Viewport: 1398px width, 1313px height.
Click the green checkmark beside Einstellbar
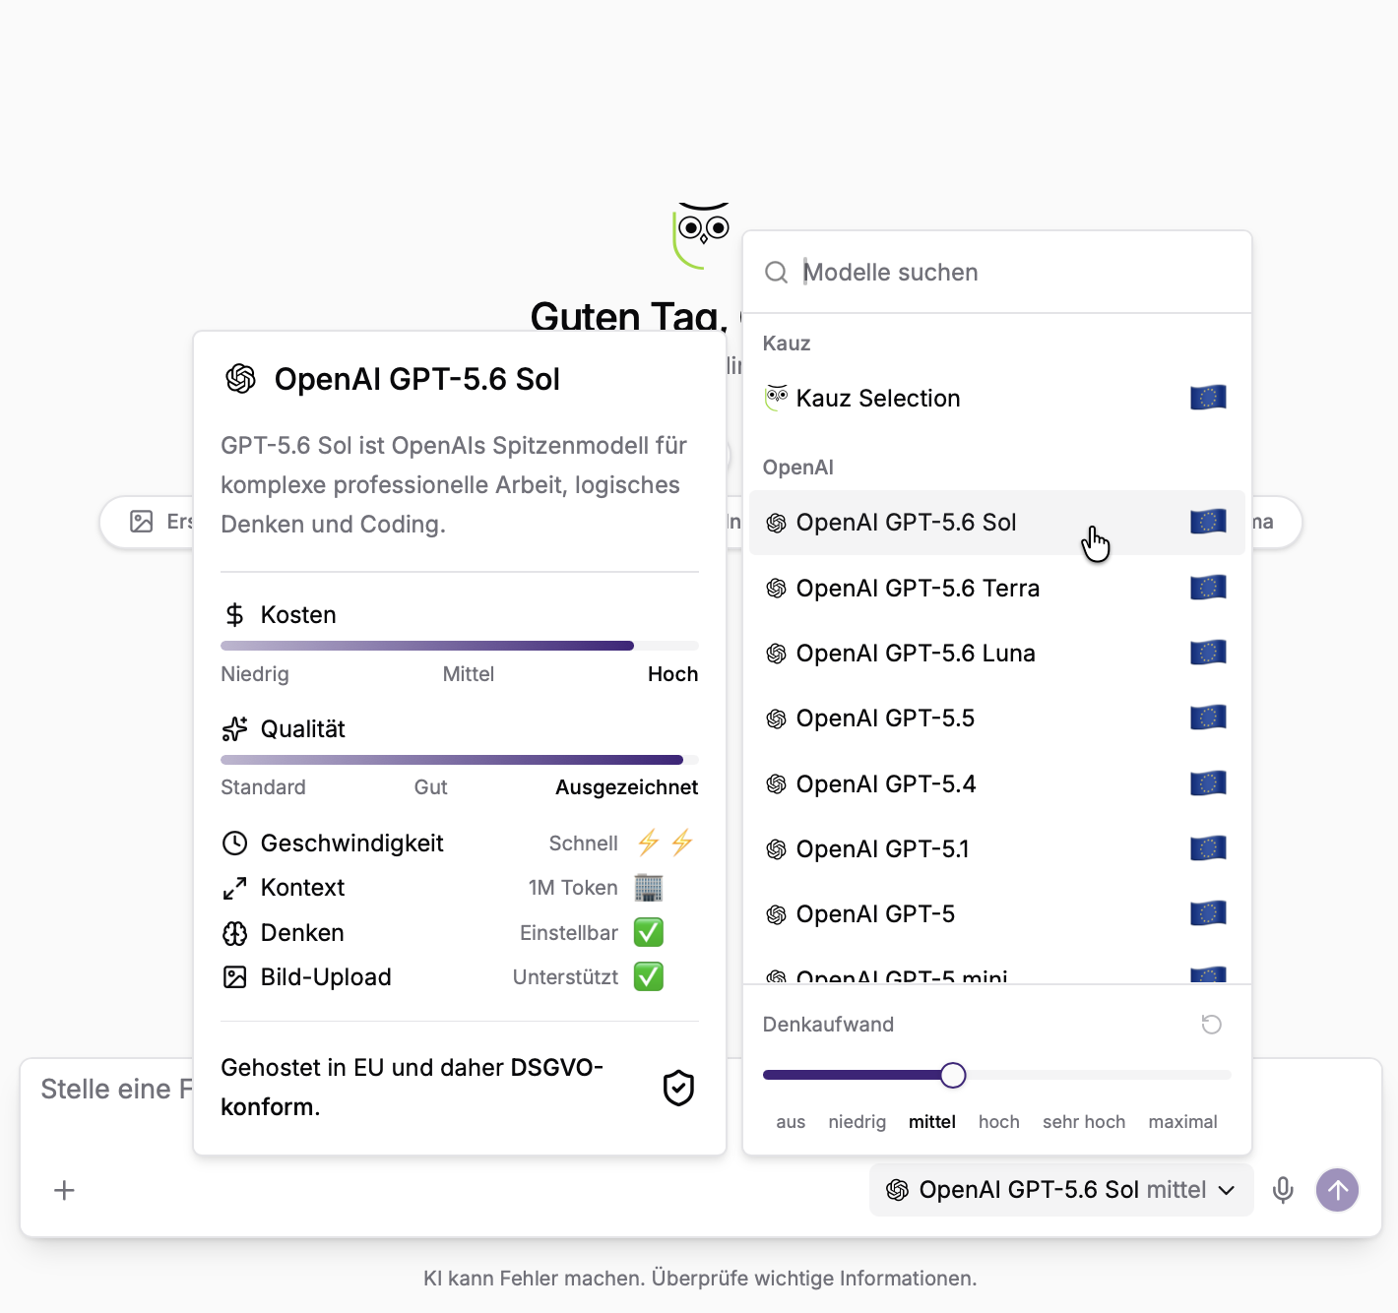(x=649, y=932)
